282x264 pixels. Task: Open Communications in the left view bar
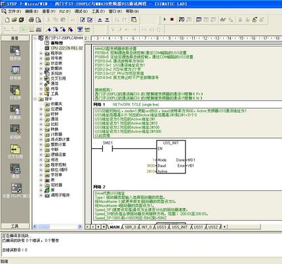click(x=15, y=171)
